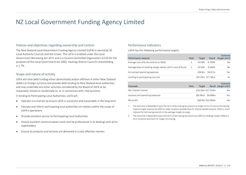This screenshot has width=246, height=175.
Task: Click the '$16.58m' target value
Action: point(200,90)
